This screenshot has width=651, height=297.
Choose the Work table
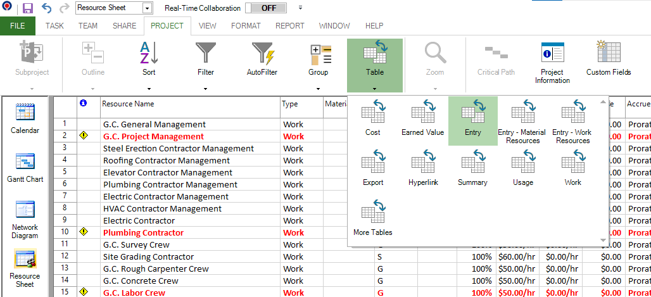coord(572,170)
